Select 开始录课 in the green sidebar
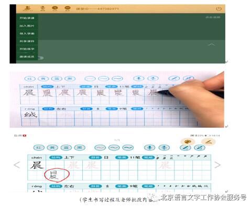The height and width of the screenshot is (208, 251). point(27,18)
